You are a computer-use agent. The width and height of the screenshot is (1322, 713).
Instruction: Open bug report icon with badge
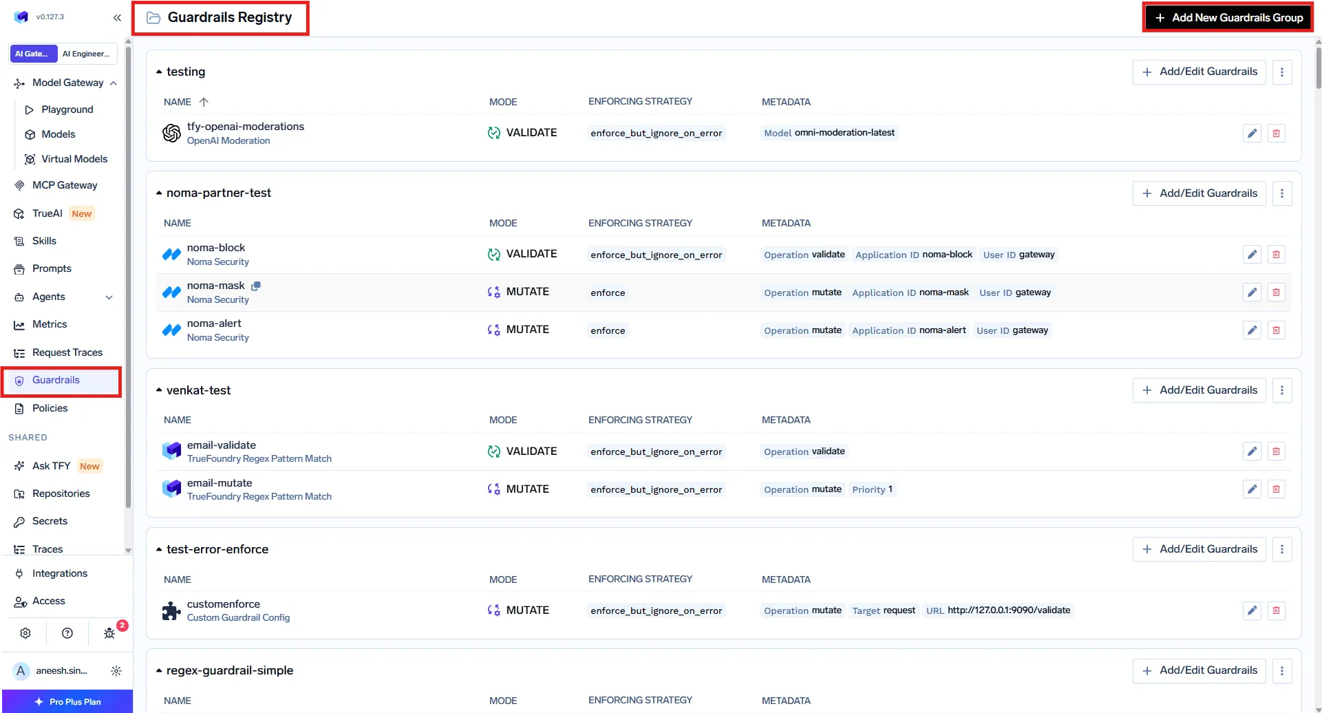click(109, 633)
